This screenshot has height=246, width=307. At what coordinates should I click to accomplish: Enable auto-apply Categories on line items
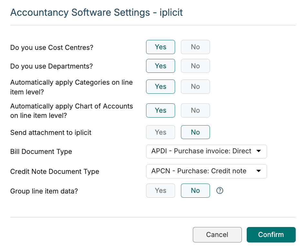click(161, 87)
